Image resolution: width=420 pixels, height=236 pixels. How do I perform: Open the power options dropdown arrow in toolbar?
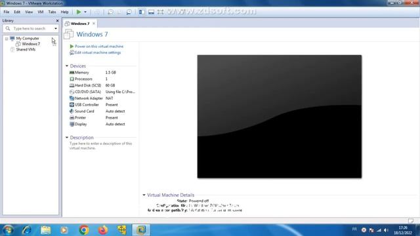pos(85,12)
